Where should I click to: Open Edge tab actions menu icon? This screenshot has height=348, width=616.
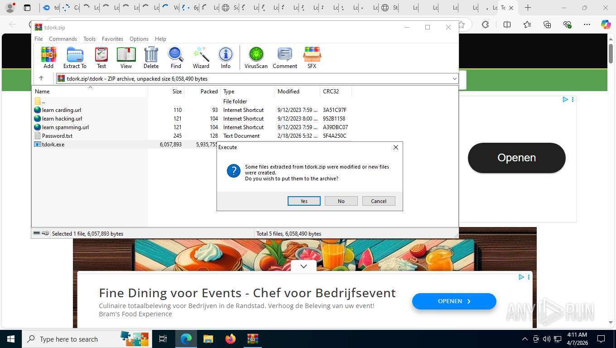click(27, 8)
